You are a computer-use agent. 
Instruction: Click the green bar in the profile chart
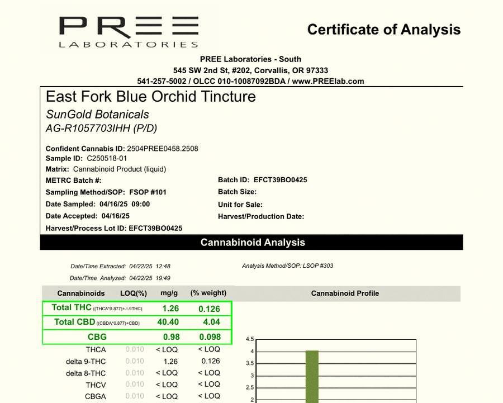pos(312,377)
